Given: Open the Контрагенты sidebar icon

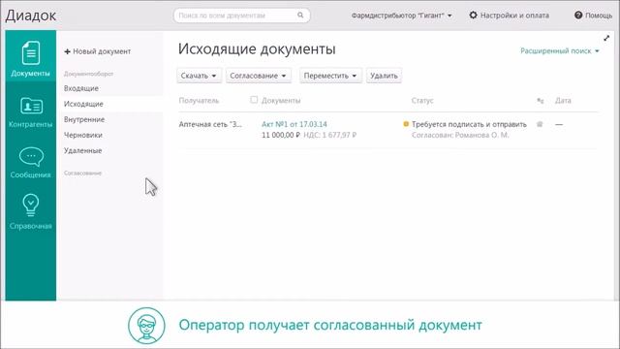Looking at the screenshot, I should [31, 106].
